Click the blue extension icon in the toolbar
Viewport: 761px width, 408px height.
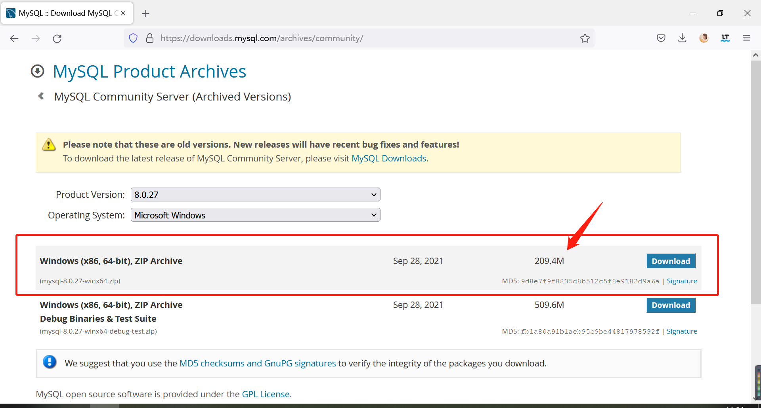click(725, 38)
